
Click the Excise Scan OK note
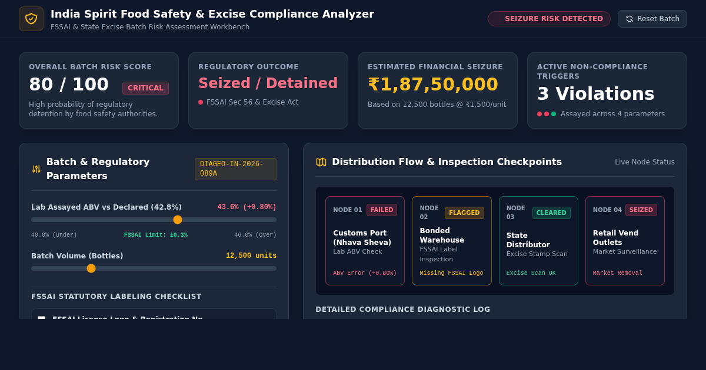pos(531,273)
